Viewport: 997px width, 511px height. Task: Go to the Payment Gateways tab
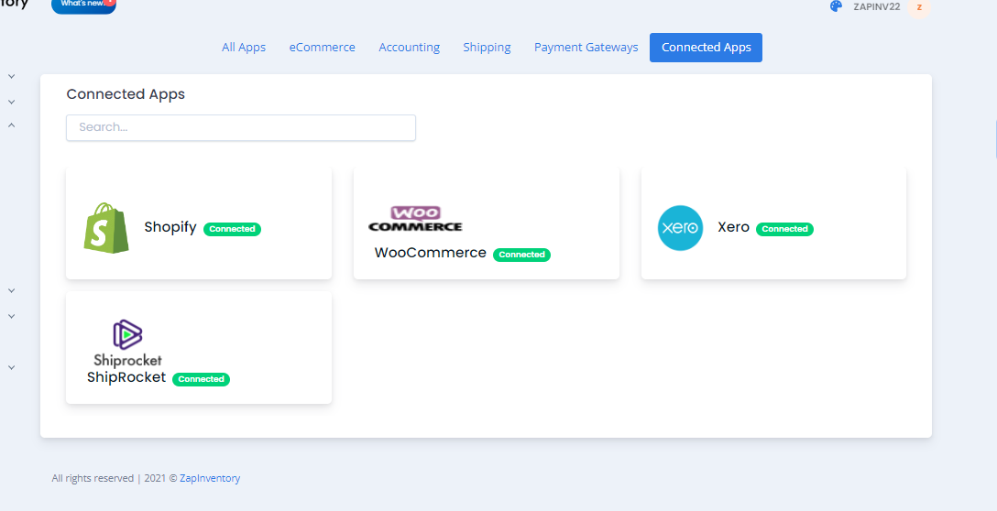pyautogui.click(x=586, y=47)
